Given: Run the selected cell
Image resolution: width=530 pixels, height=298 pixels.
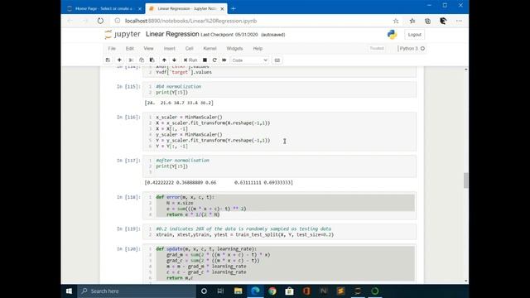Looking at the screenshot, I should [x=190, y=60].
